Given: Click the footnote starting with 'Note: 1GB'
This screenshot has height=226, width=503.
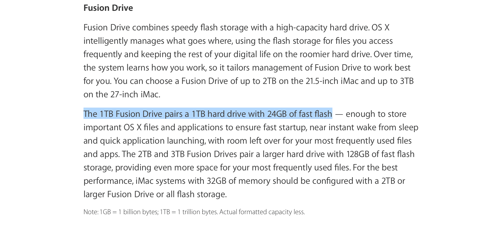Looking at the screenshot, I should (194, 212).
